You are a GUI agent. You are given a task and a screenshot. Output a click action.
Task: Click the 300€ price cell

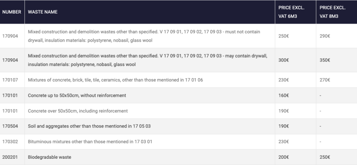[283, 60]
